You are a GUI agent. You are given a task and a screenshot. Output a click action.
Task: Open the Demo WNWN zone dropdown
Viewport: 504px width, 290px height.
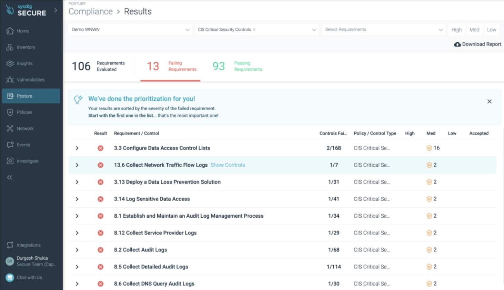130,29
